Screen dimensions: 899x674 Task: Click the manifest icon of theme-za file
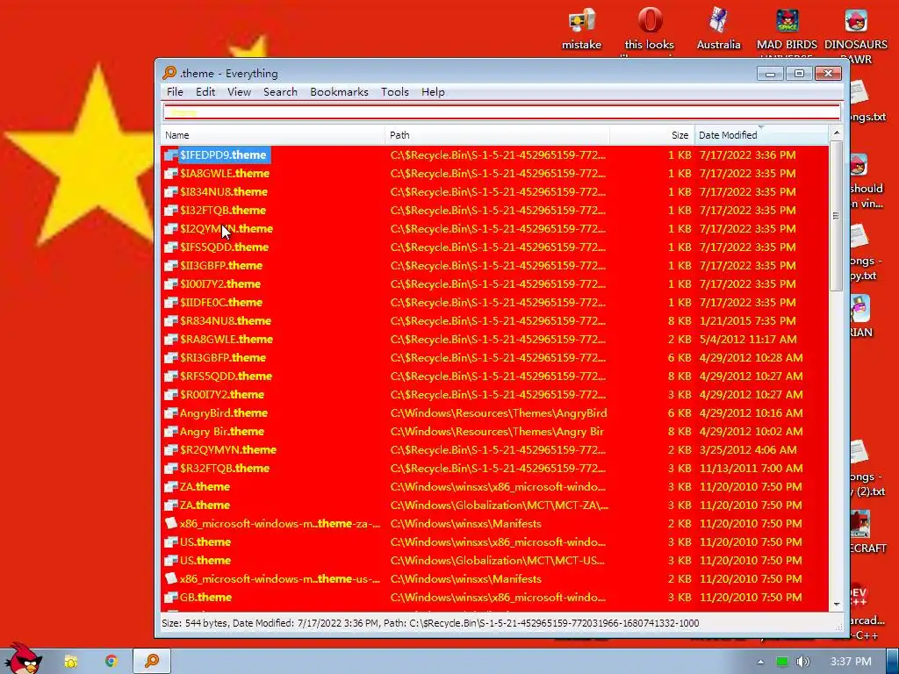click(x=171, y=523)
